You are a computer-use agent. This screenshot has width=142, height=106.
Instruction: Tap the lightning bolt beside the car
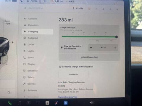[13, 42]
